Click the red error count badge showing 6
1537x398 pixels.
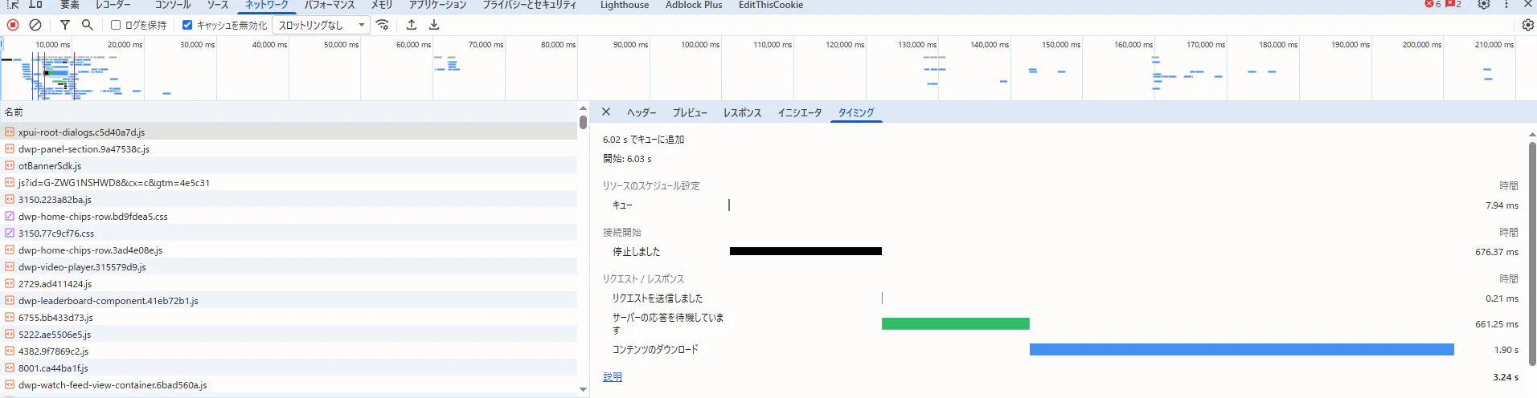click(1432, 4)
